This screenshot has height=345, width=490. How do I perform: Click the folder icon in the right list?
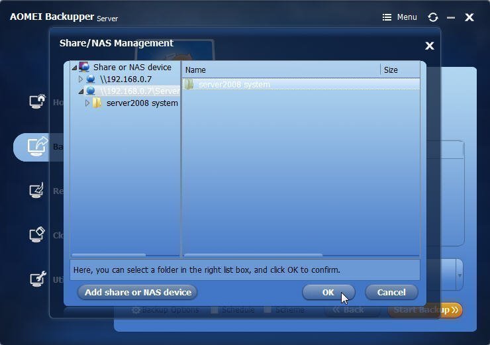(x=189, y=84)
